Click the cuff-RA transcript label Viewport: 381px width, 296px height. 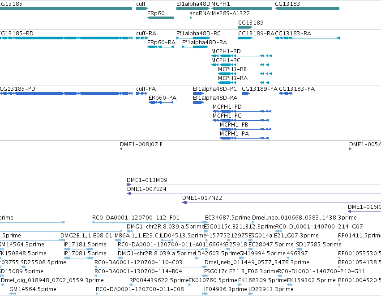coord(146,33)
